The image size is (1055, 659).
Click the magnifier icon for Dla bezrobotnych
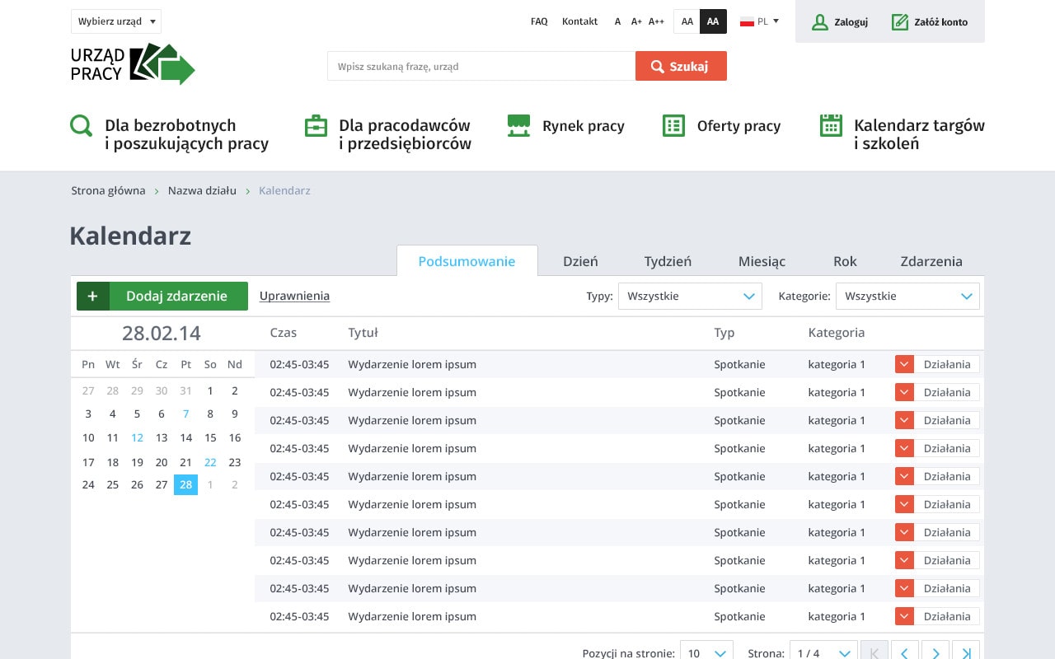pos(82,126)
